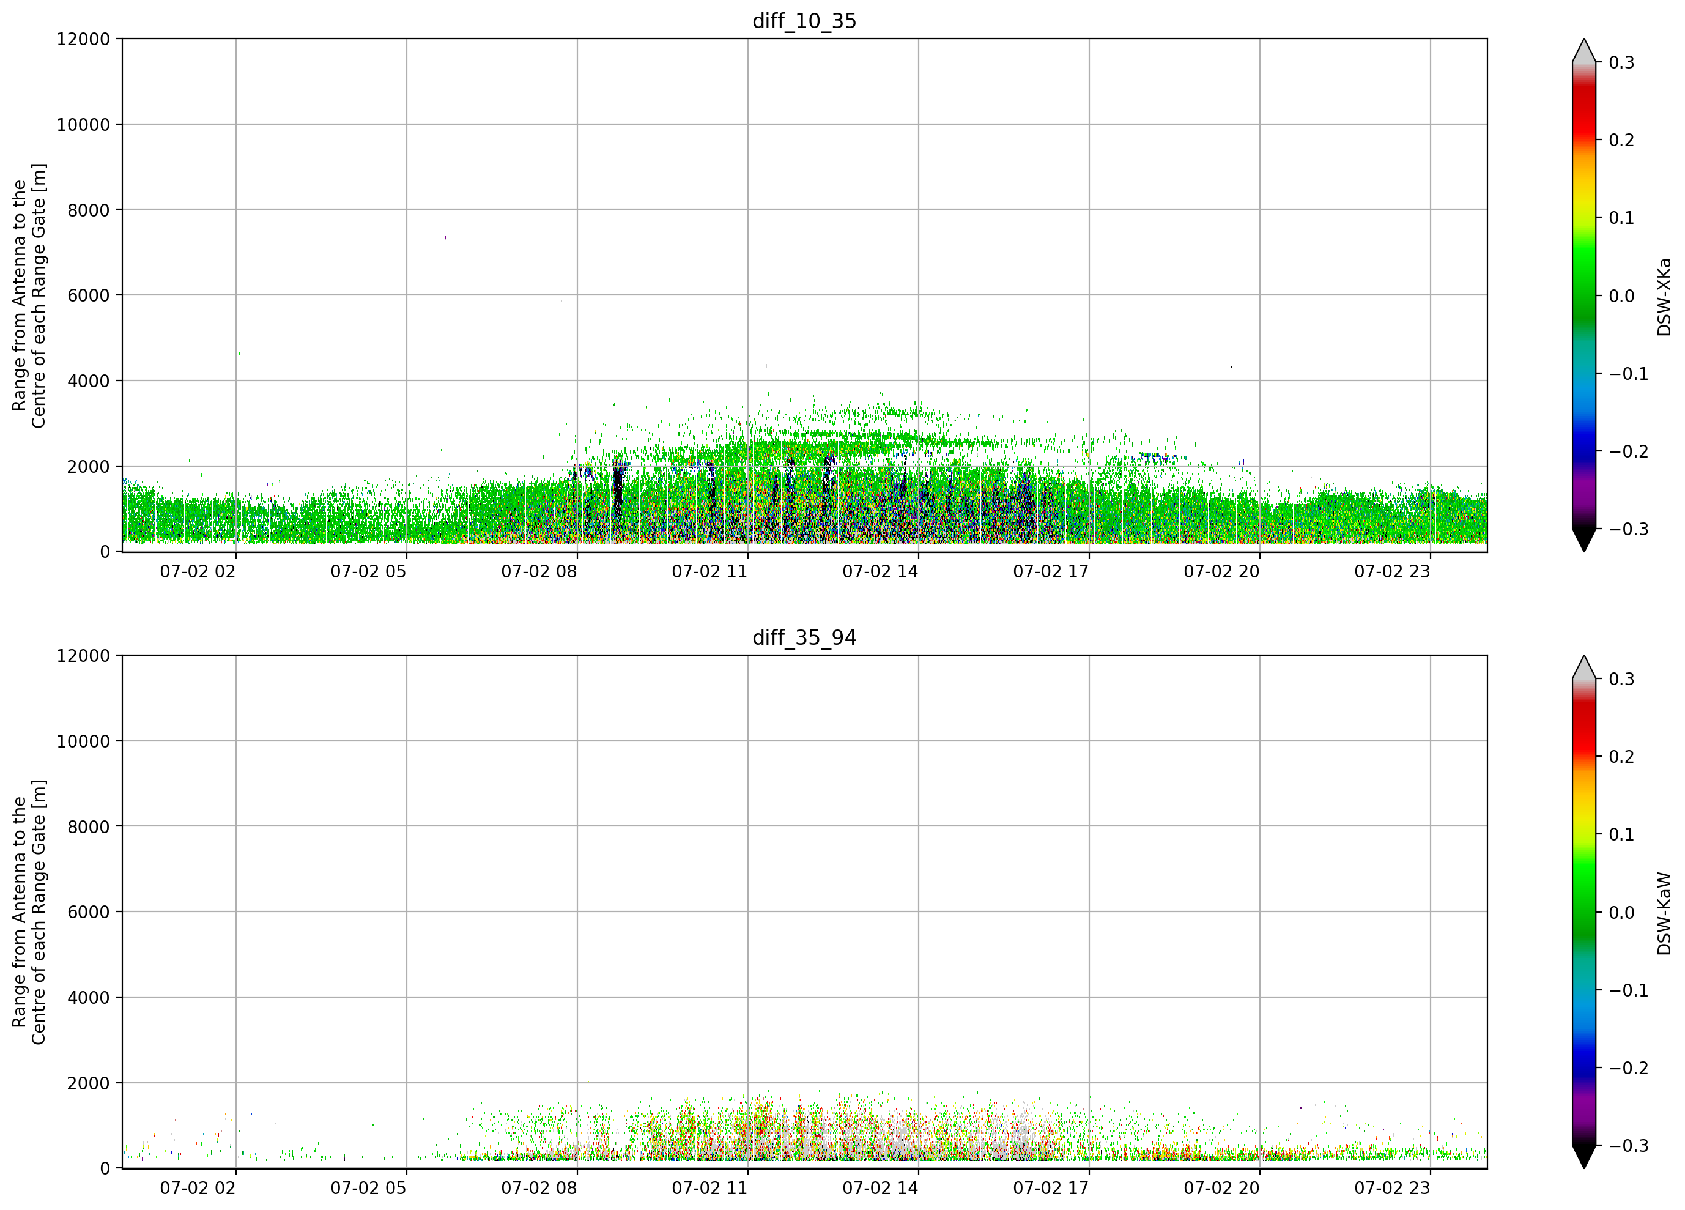Image resolution: width=1685 pixels, height=1210 pixels.
Task: Click '07-02 05' x-tick under diff_35_94
Action: point(369,1189)
